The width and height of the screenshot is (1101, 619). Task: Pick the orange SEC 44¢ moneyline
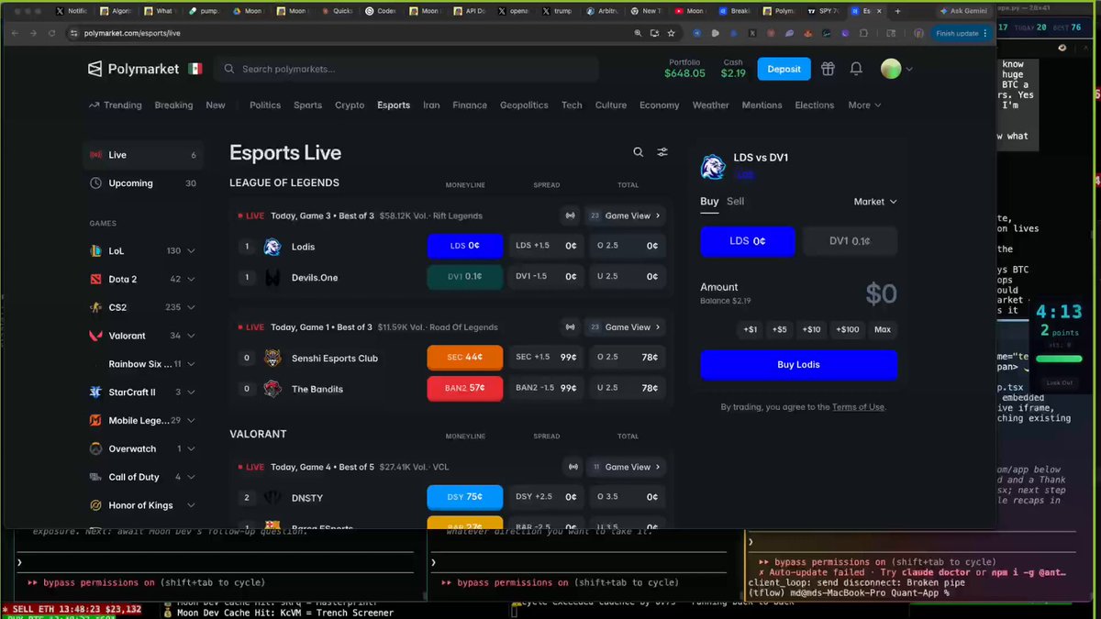coord(465,358)
